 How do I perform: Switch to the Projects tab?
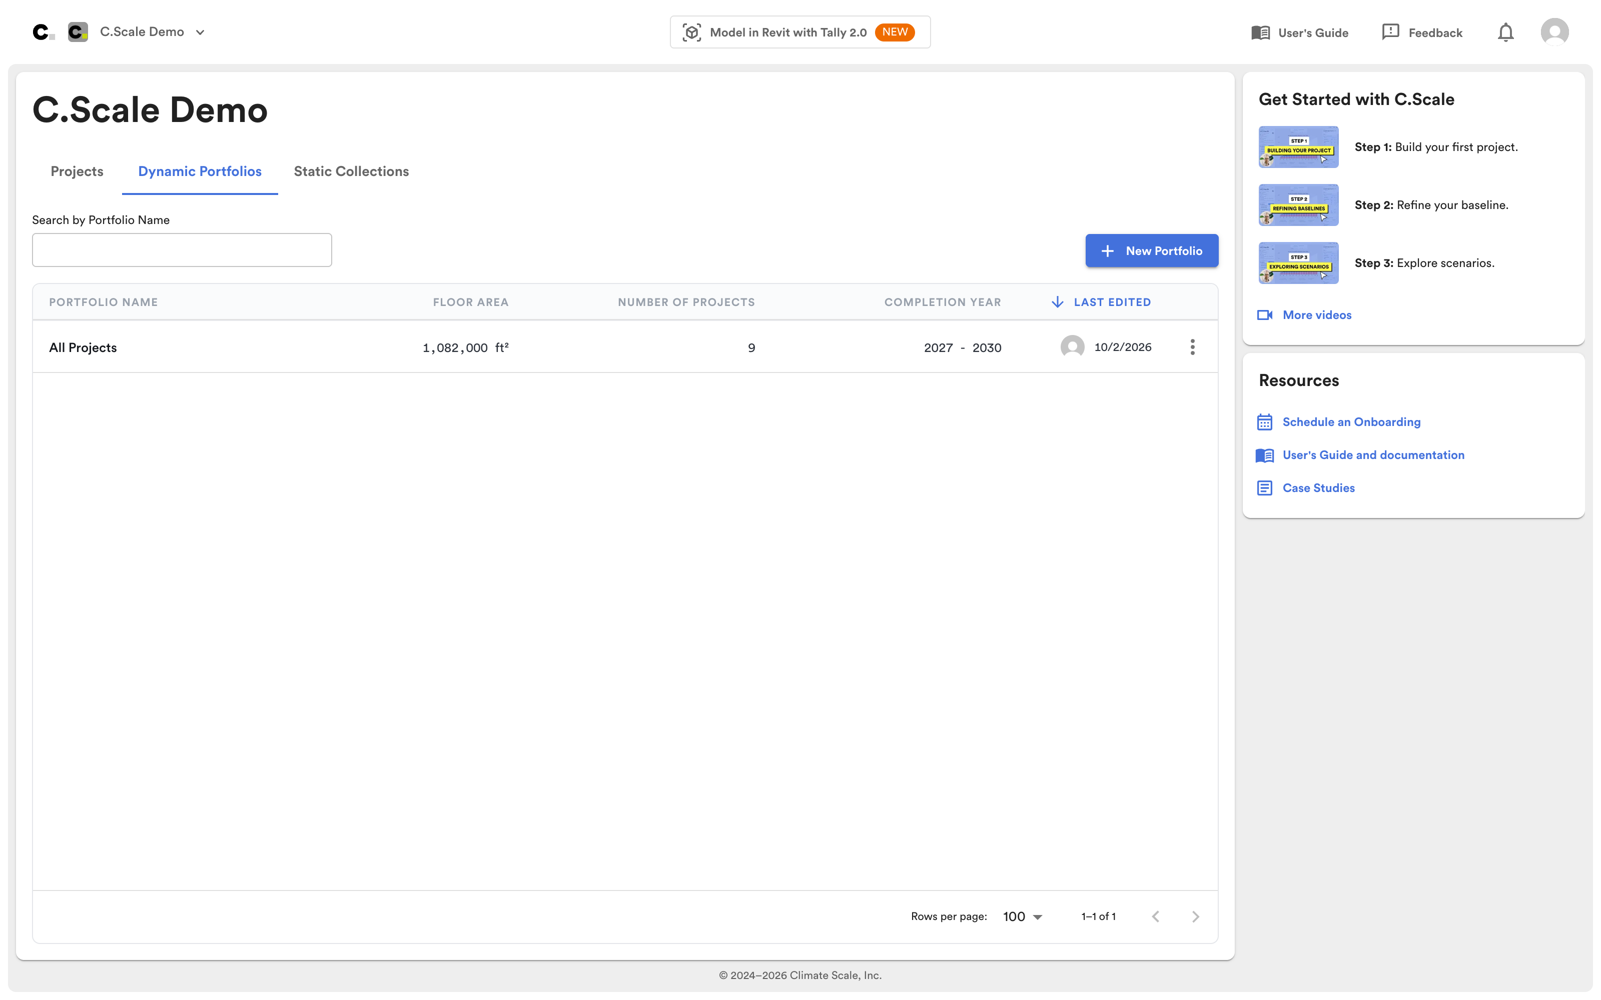(77, 171)
